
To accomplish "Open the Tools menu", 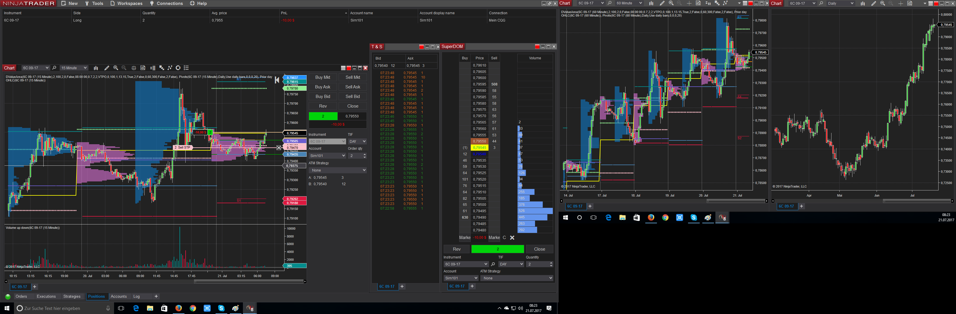I will pos(94,3).
